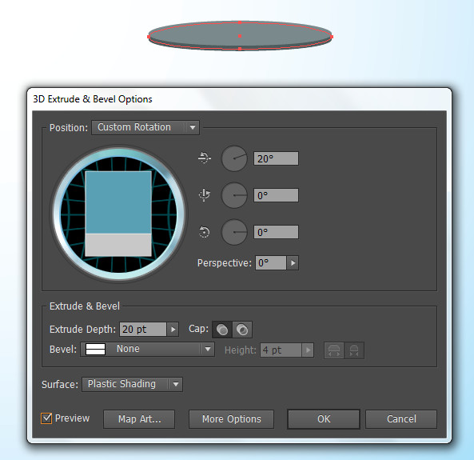Click the bevel extent in icon

click(x=353, y=350)
